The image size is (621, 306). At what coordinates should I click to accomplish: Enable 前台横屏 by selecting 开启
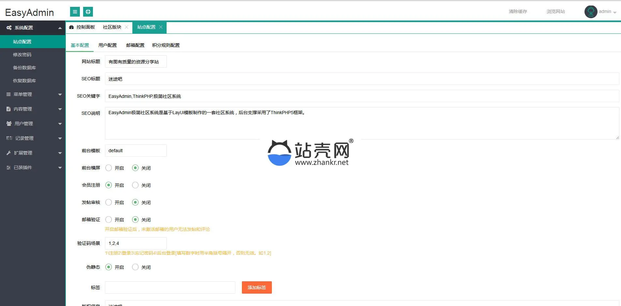click(x=109, y=168)
